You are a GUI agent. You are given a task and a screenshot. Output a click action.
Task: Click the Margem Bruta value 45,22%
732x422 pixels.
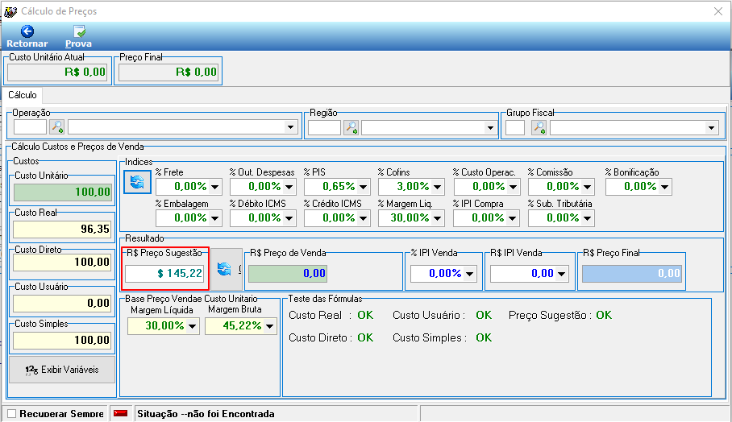tap(242, 326)
